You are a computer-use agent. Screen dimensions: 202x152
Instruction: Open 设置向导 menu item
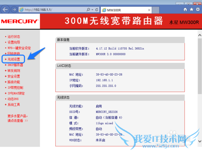(14, 42)
